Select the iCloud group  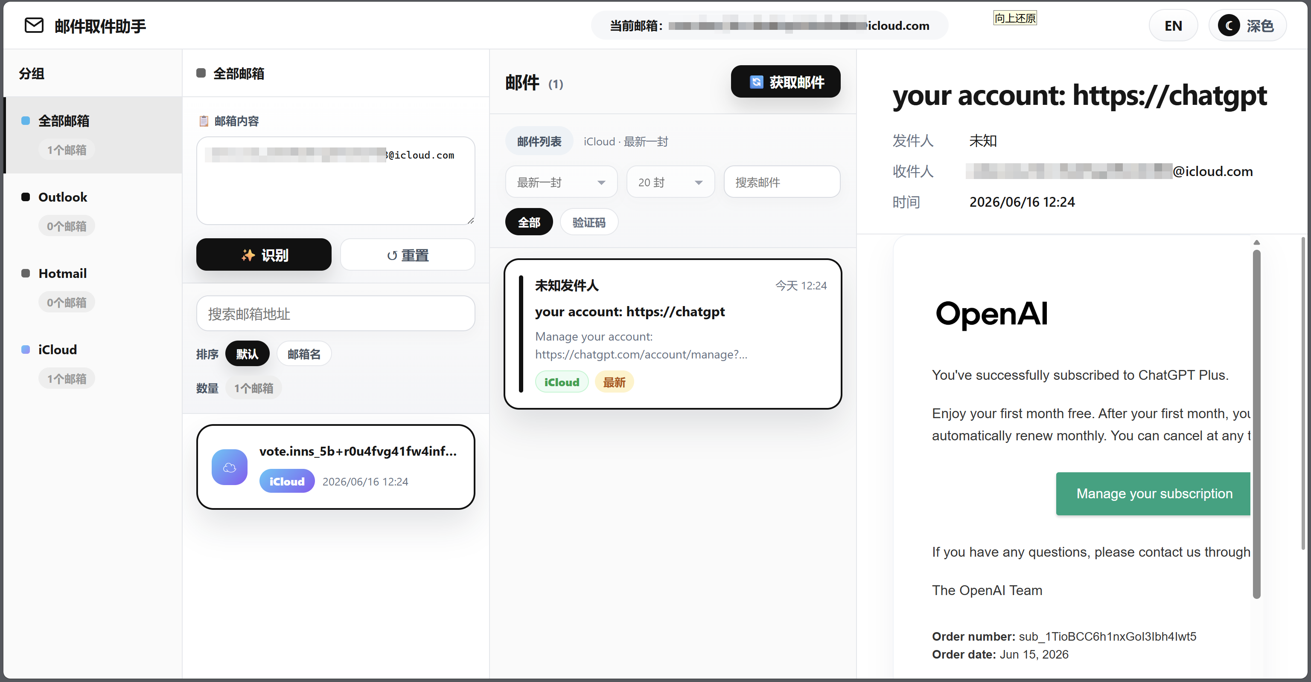pos(93,363)
